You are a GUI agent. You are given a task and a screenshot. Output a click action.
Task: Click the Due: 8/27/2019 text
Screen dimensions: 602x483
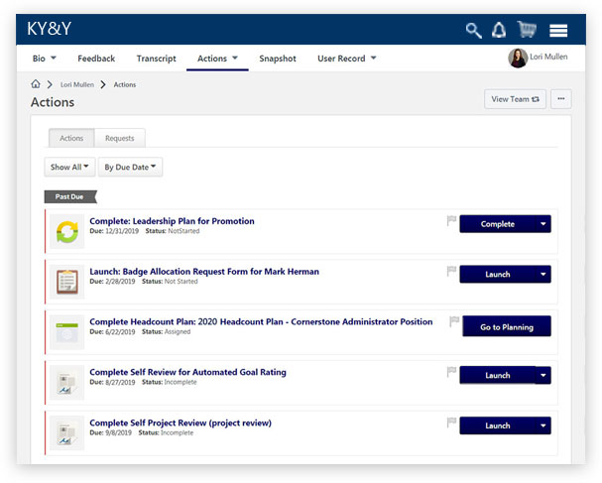pyautogui.click(x=112, y=382)
